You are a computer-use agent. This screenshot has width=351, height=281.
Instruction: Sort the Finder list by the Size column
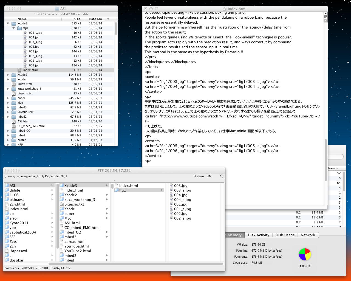pyautogui.click(x=77, y=19)
